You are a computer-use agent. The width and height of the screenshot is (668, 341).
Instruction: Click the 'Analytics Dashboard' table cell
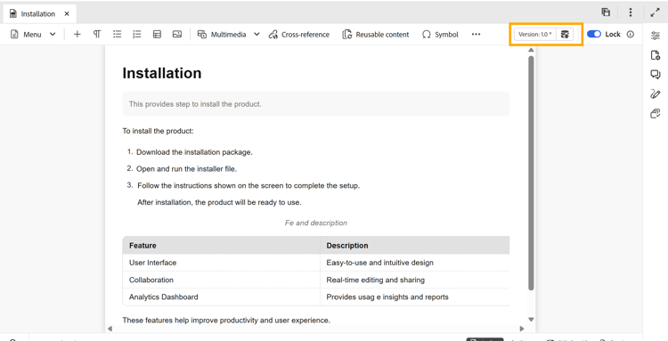[x=221, y=296]
